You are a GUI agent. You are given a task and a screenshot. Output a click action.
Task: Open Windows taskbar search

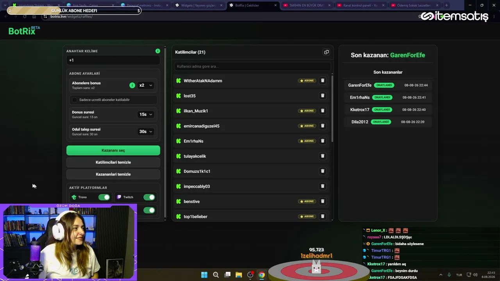click(216, 275)
